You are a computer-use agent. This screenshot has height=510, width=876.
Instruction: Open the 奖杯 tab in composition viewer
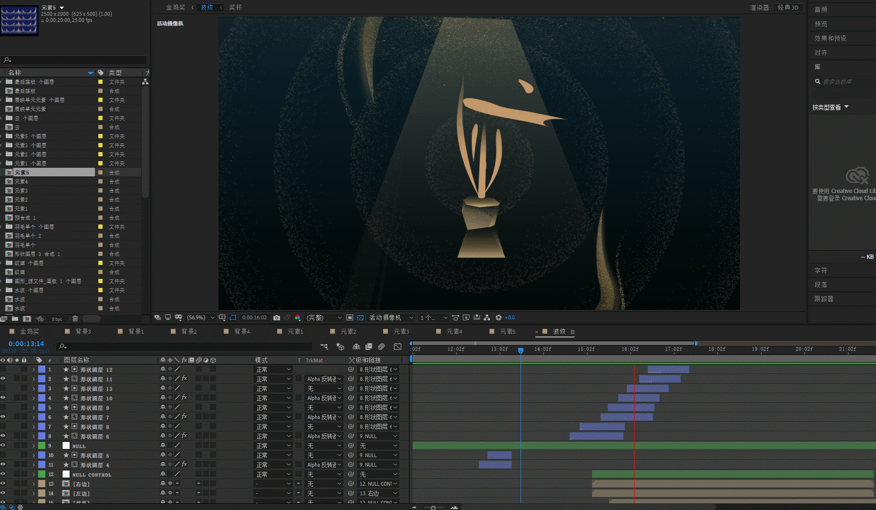235,7
